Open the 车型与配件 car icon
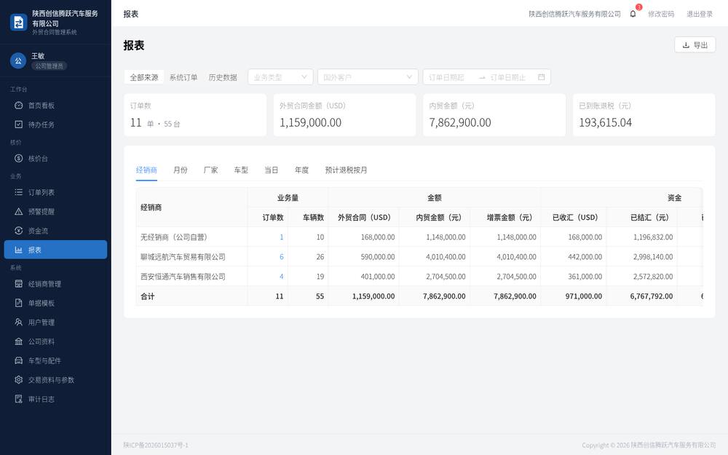728x455 pixels. pyautogui.click(x=19, y=361)
